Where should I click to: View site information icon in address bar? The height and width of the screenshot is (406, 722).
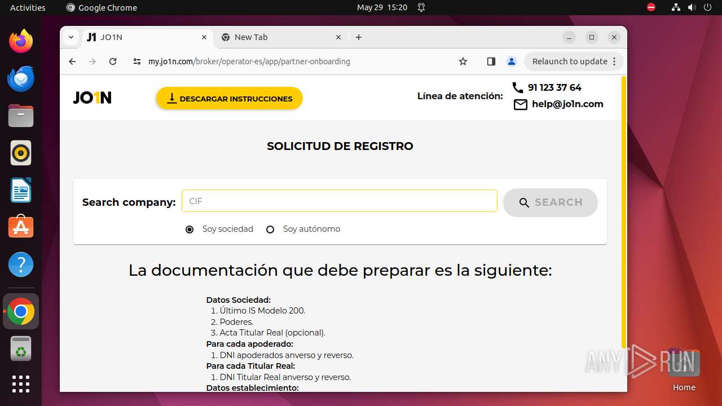pyautogui.click(x=137, y=61)
